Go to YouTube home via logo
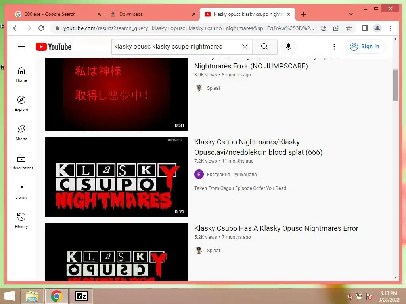406x304 pixels. 54,47
